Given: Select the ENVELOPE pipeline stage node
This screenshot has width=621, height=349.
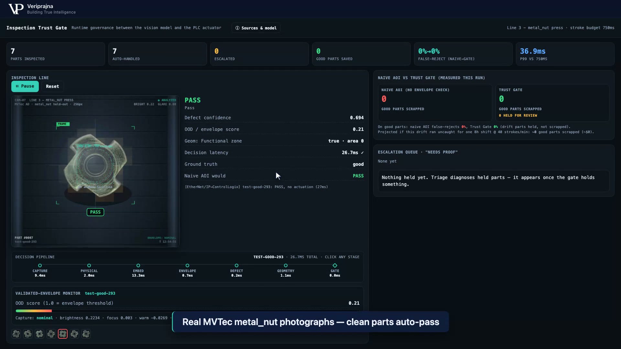Looking at the screenshot, I should [188, 266].
